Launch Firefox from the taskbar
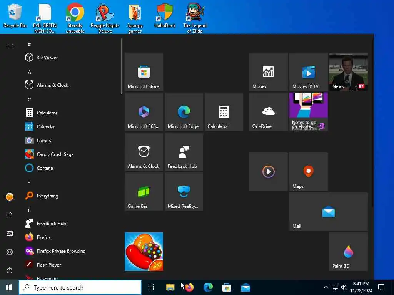Viewport: 394px width, 295px height. (x=189, y=287)
